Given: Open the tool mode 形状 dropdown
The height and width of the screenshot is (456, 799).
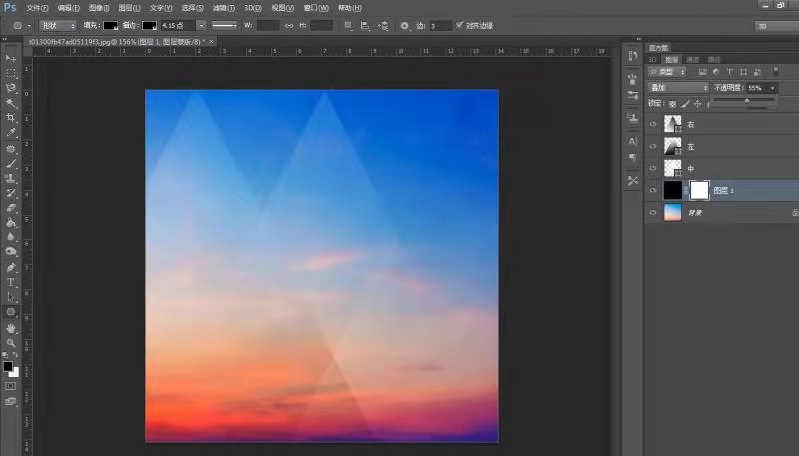Looking at the screenshot, I should [58, 26].
